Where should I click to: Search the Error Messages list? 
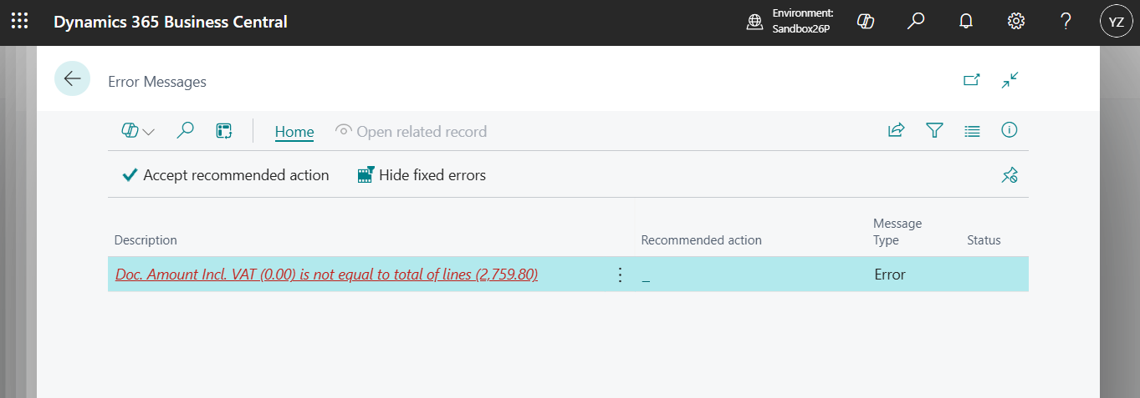(185, 131)
